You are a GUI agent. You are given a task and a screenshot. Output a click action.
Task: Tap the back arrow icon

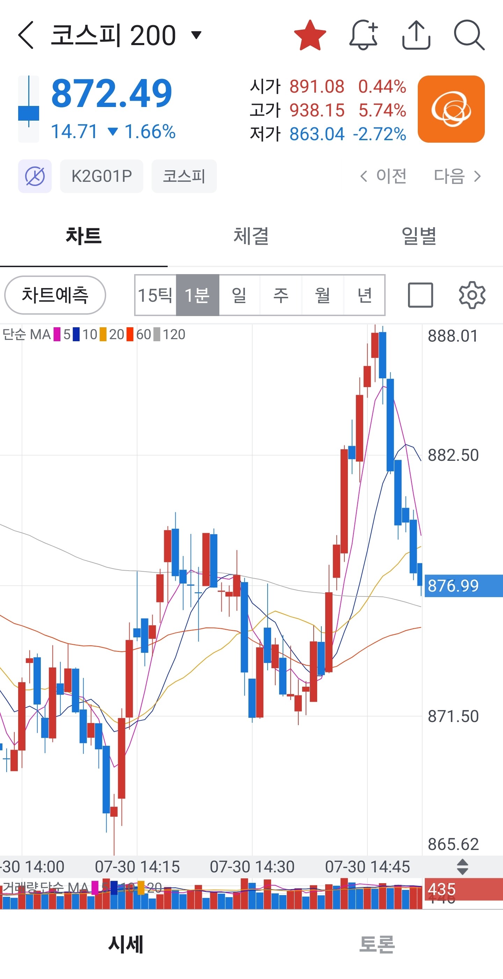tap(26, 35)
